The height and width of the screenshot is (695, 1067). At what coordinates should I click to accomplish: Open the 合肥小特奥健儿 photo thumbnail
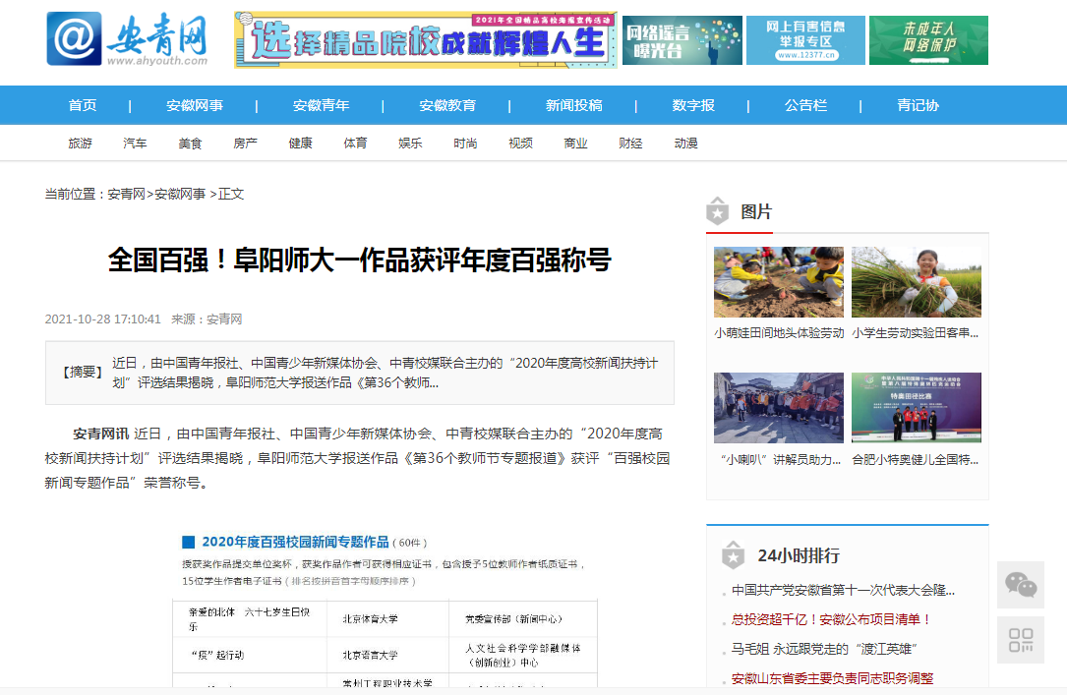tap(916, 408)
